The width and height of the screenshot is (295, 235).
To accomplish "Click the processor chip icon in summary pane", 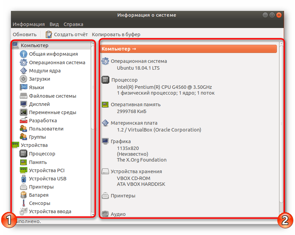I will tap(105, 80).
